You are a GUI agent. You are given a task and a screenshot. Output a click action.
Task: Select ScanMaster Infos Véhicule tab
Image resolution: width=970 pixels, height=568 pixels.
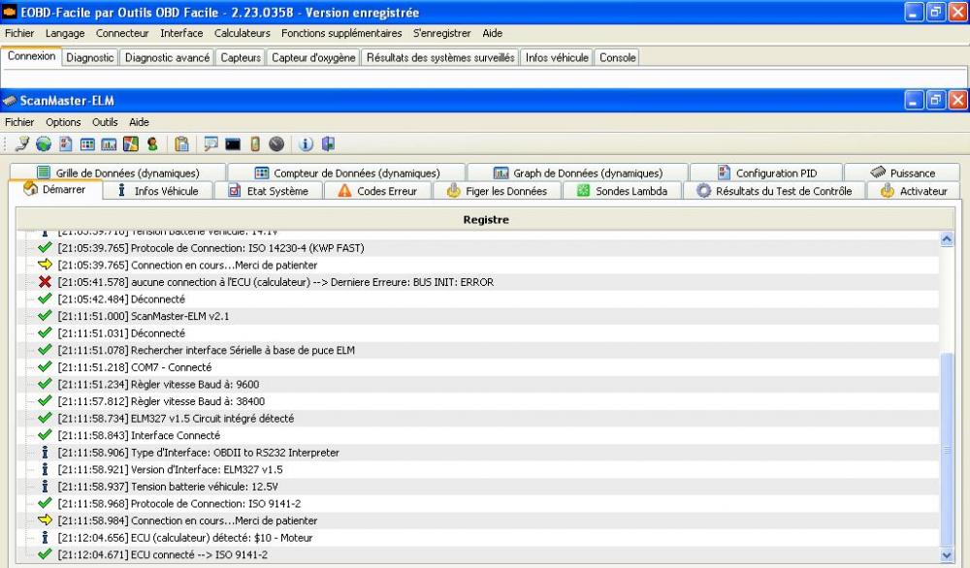[x=158, y=191]
